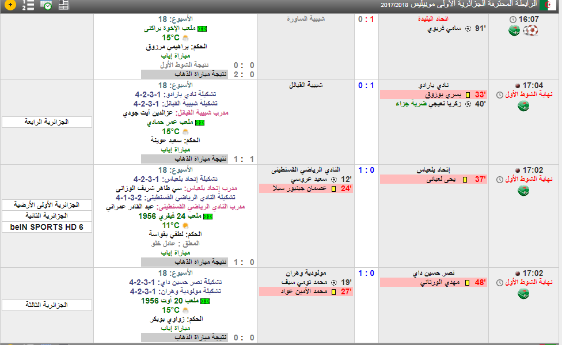Click referee name لطفي بقواسة
The image size is (562, 345).
pos(166,234)
